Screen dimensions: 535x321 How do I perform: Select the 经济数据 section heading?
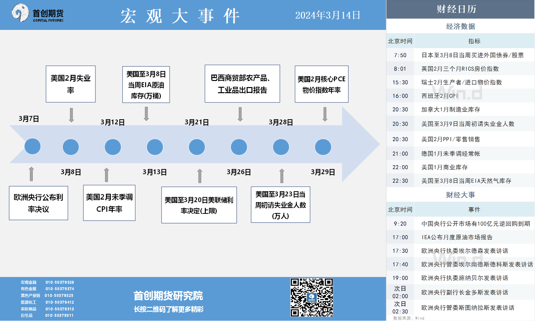(460, 26)
